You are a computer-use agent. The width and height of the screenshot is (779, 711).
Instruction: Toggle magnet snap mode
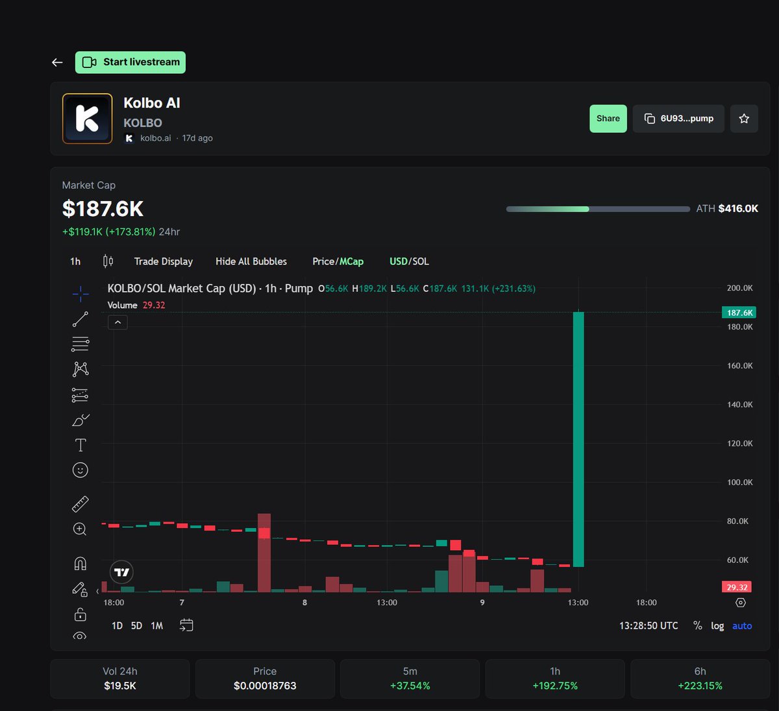[80, 562]
